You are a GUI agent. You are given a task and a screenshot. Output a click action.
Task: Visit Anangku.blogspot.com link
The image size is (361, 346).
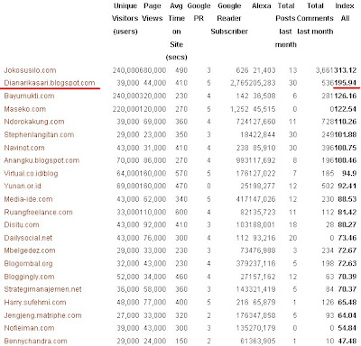(x=42, y=160)
